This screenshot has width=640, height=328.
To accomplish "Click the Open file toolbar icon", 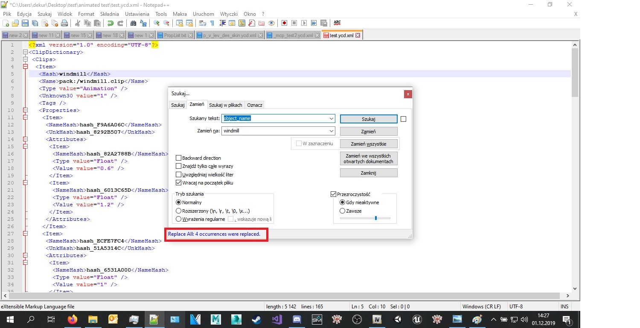I will (15, 23).
